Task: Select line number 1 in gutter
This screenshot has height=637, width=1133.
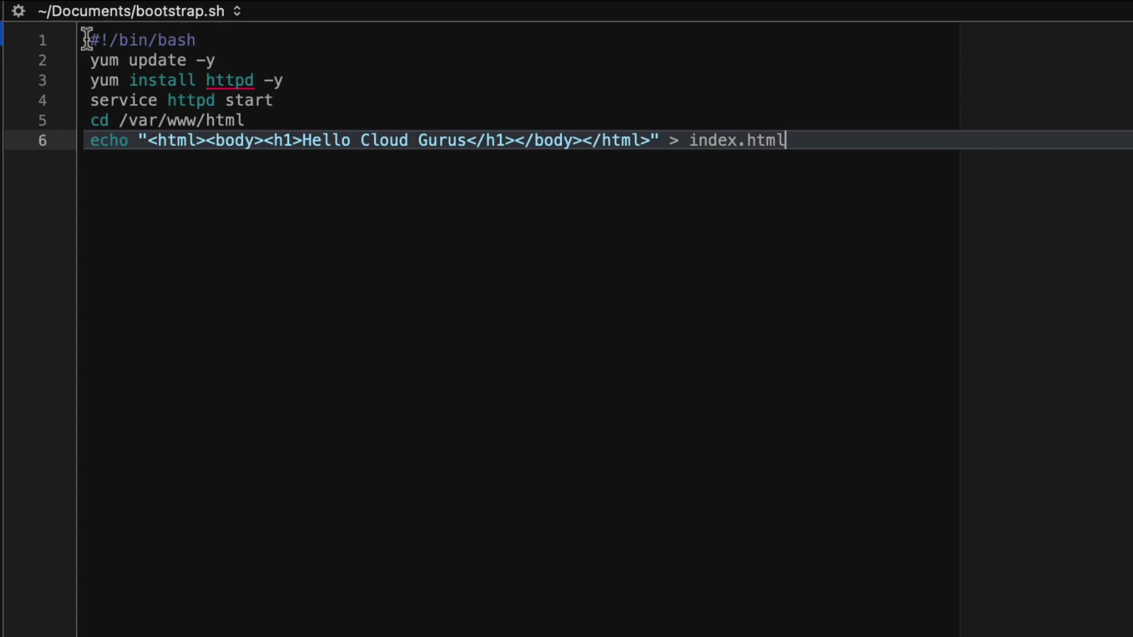Action: click(42, 40)
